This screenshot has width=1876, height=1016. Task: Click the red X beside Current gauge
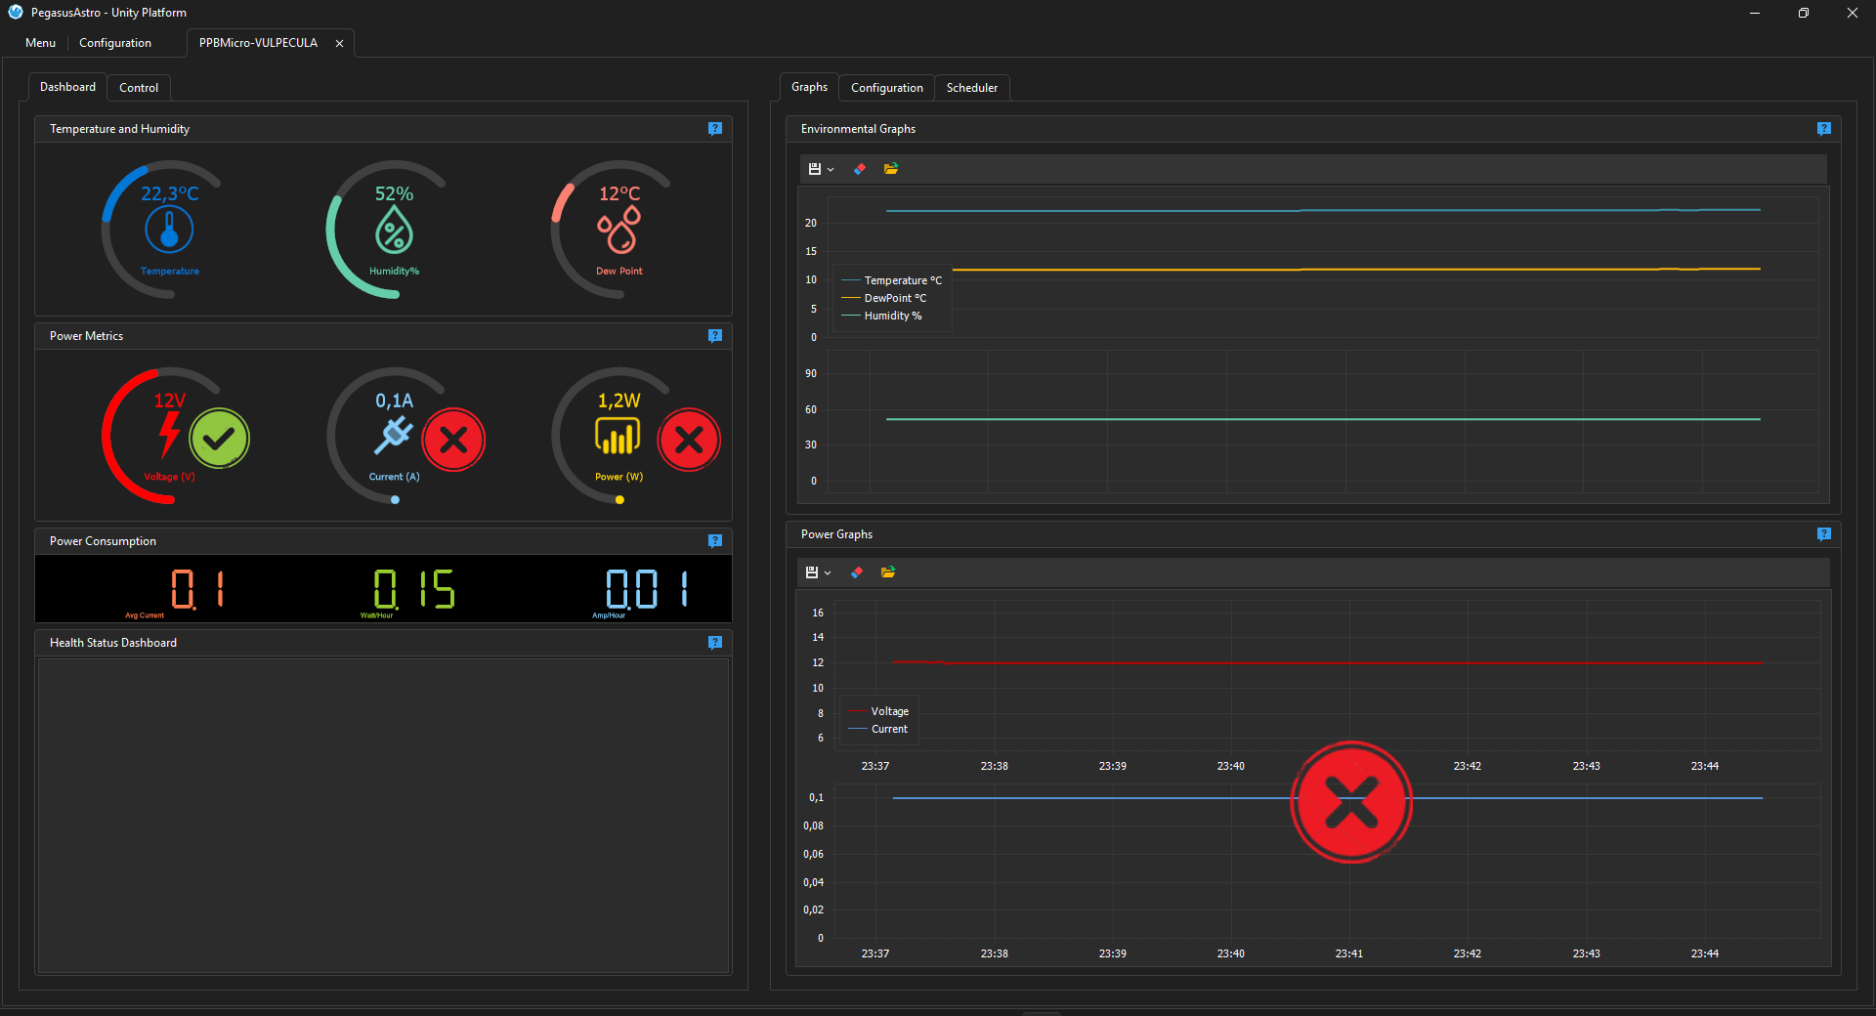point(453,440)
